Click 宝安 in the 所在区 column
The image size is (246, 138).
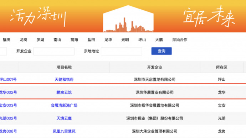pyautogui.click(x=222, y=105)
